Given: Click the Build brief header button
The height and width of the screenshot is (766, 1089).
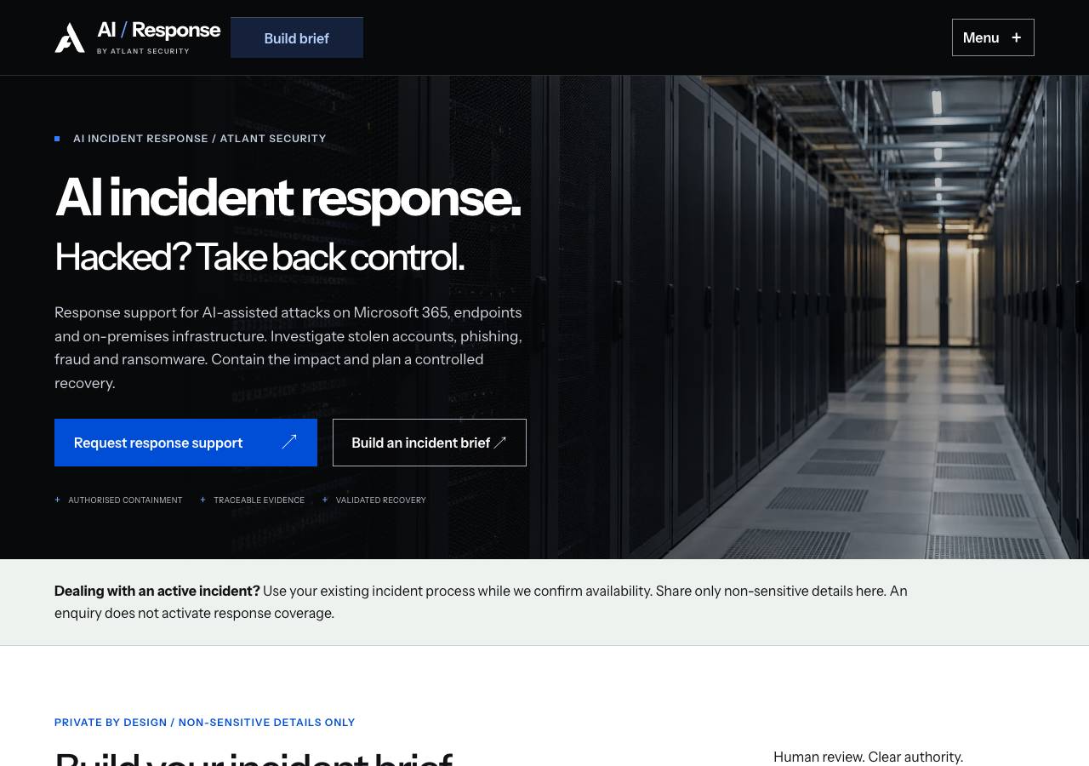Looking at the screenshot, I should (x=297, y=38).
